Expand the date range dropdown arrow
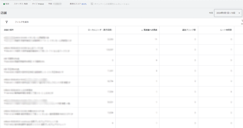The width and height of the screenshot is (243, 128). 240,13
